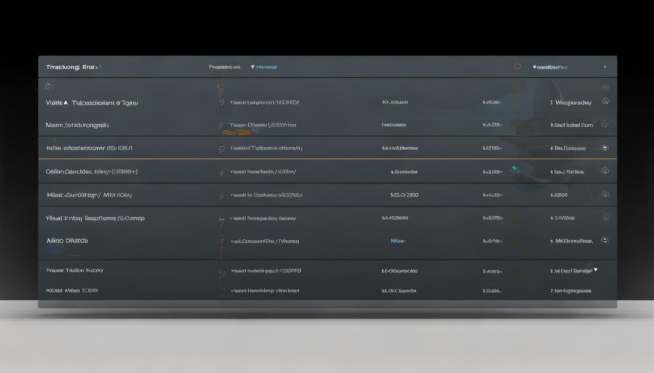The height and width of the screenshot is (373, 654).
Task: Open the small dropdown arrow at the header's right end
Action: pyautogui.click(x=605, y=67)
